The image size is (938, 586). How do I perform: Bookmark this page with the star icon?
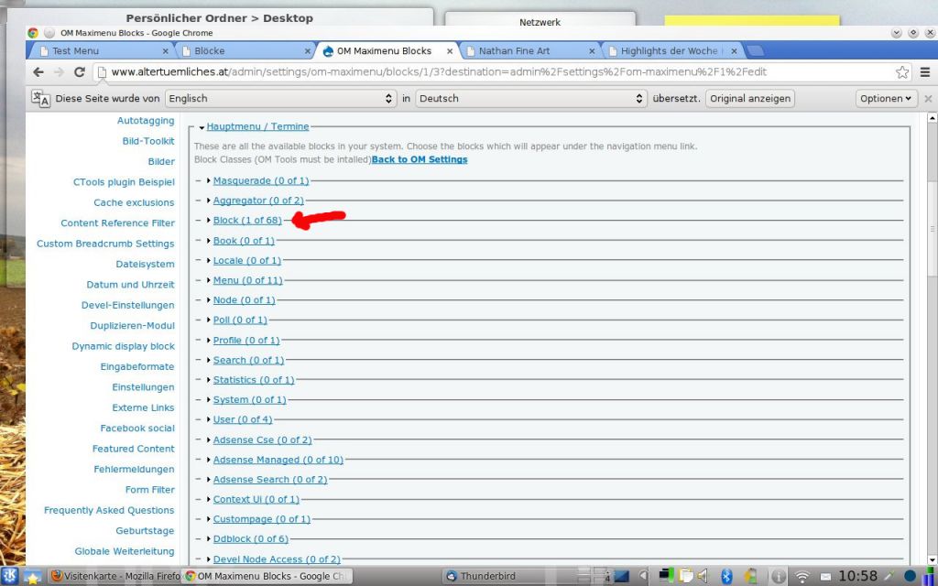tap(902, 72)
